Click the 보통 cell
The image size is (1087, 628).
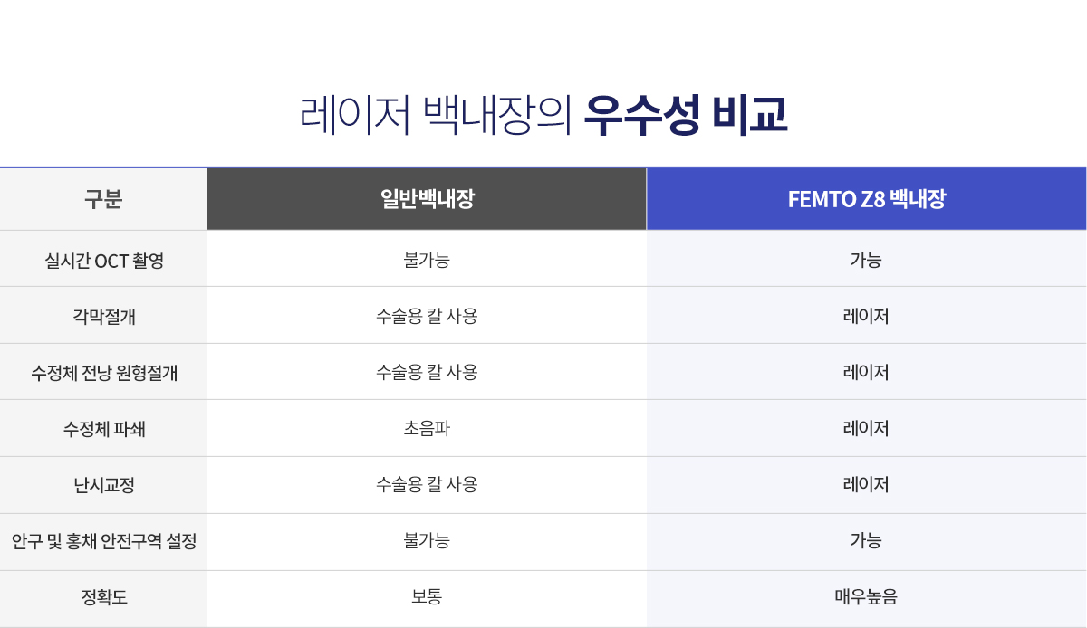pos(427,597)
